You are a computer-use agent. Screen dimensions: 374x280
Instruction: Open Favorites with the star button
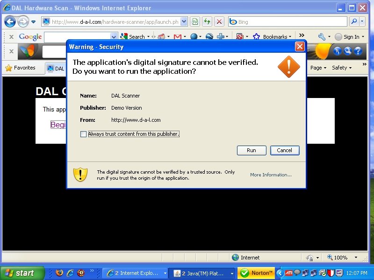tap(21, 68)
